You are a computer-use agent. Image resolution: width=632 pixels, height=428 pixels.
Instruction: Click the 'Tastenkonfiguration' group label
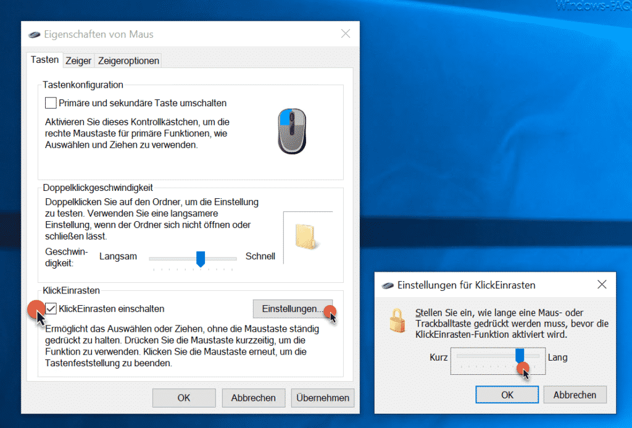click(83, 85)
